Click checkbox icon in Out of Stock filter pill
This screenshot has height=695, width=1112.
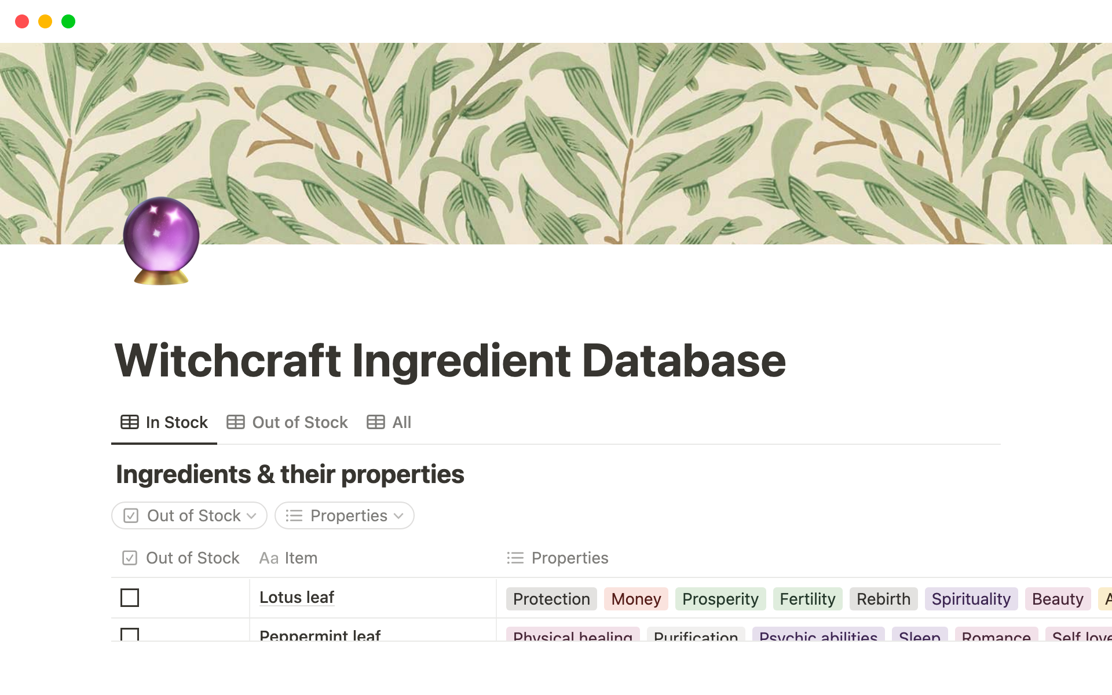click(131, 515)
